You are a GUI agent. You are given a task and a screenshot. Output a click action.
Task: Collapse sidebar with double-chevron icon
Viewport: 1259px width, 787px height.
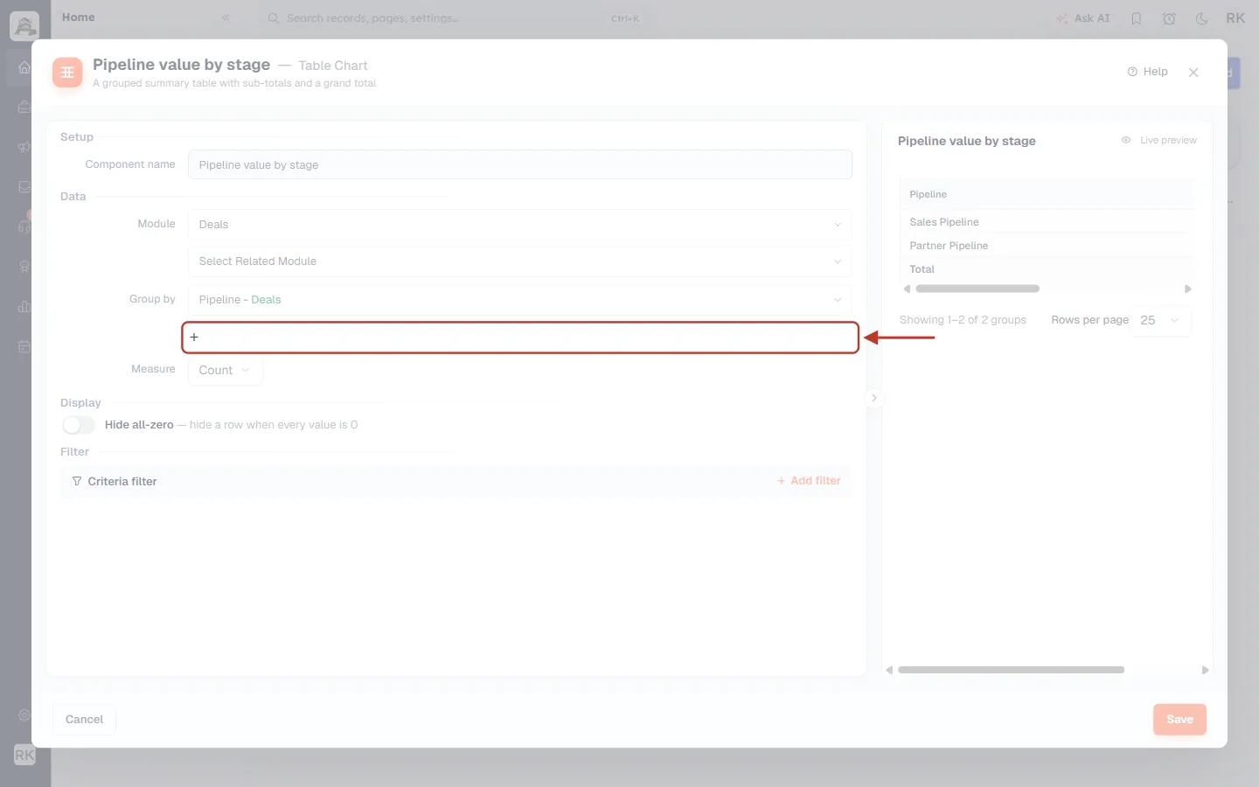[x=226, y=17]
